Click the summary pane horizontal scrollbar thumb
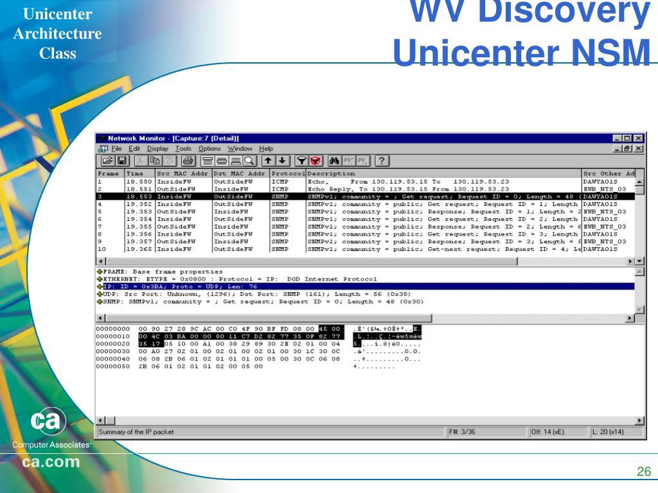This screenshot has width=658, height=493. (311, 261)
